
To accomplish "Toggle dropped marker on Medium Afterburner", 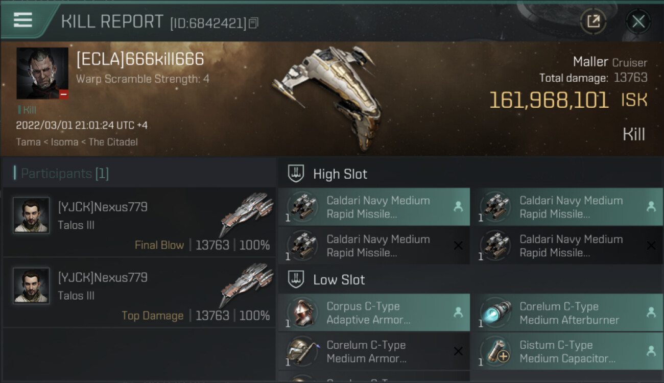I will 651,313.
